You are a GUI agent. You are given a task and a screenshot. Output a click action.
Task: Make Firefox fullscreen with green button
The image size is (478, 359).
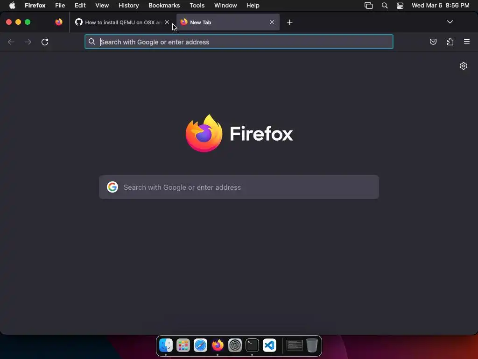click(28, 22)
